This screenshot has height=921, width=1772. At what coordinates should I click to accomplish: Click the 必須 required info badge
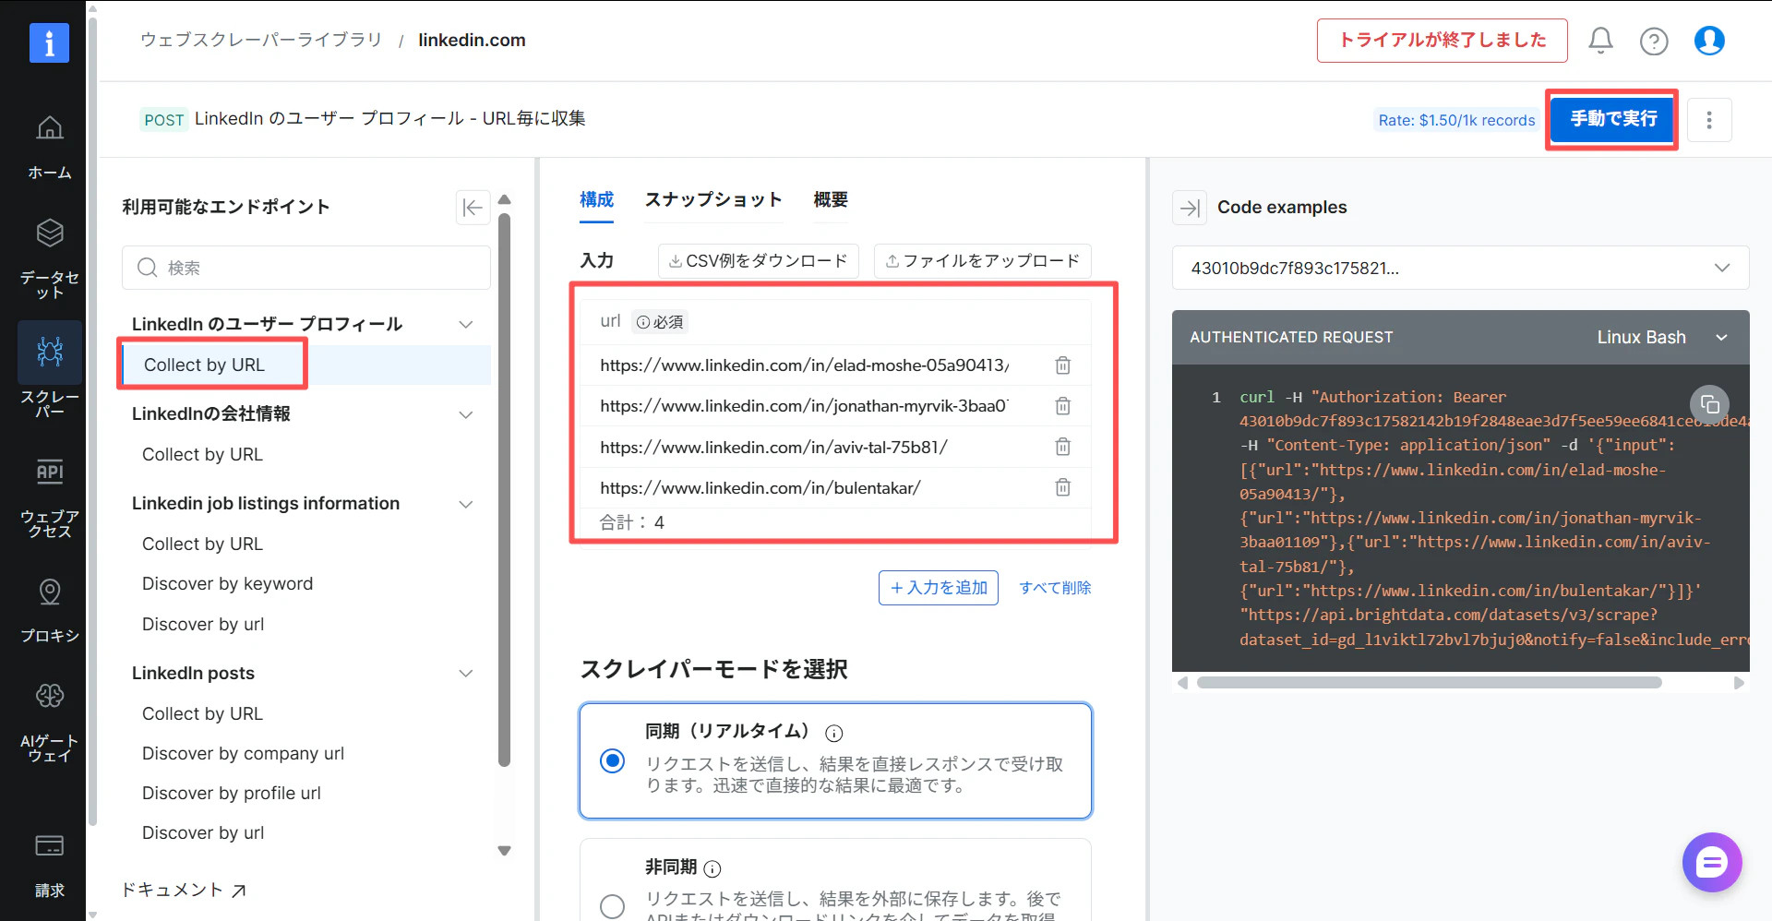(x=660, y=322)
